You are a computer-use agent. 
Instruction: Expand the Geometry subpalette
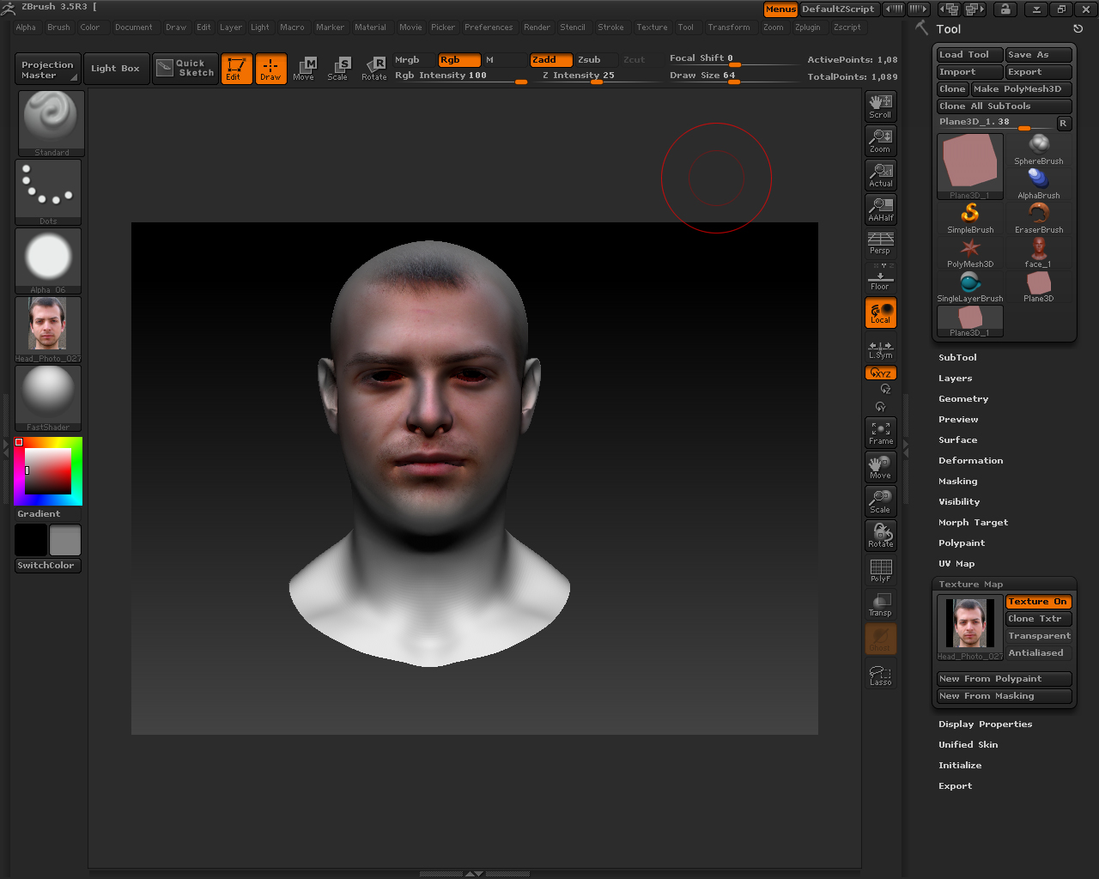pos(962,398)
